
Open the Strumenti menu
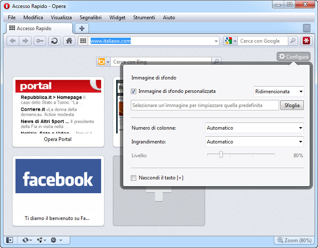pos(144,18)
